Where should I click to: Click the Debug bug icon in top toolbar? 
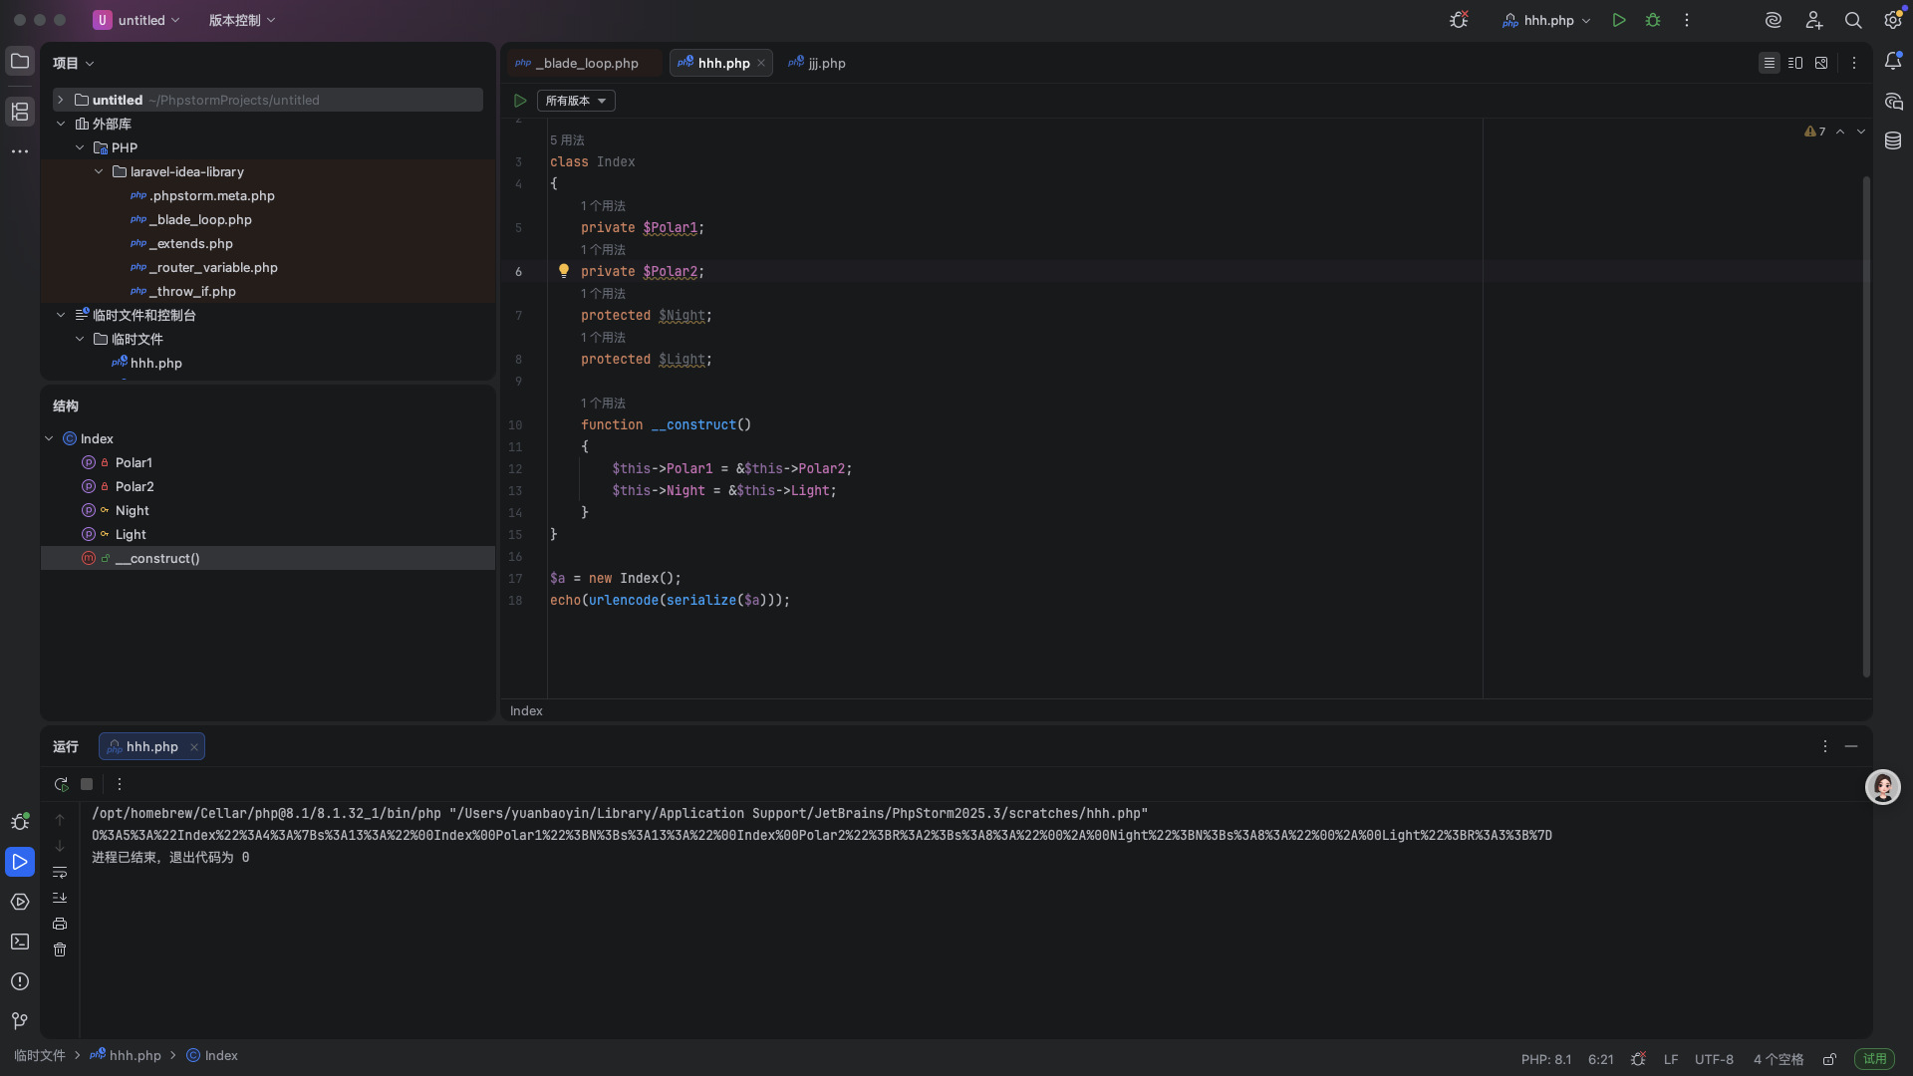1653,20
